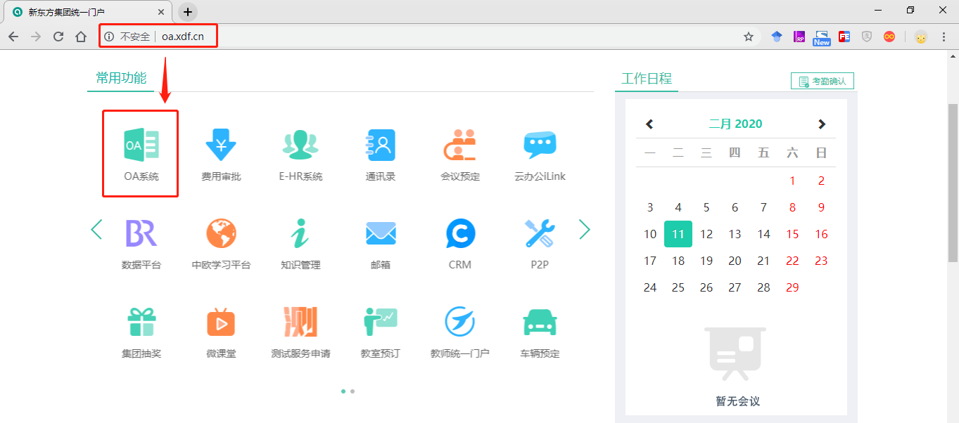Launch 云办公iLink chat icon

540,145
